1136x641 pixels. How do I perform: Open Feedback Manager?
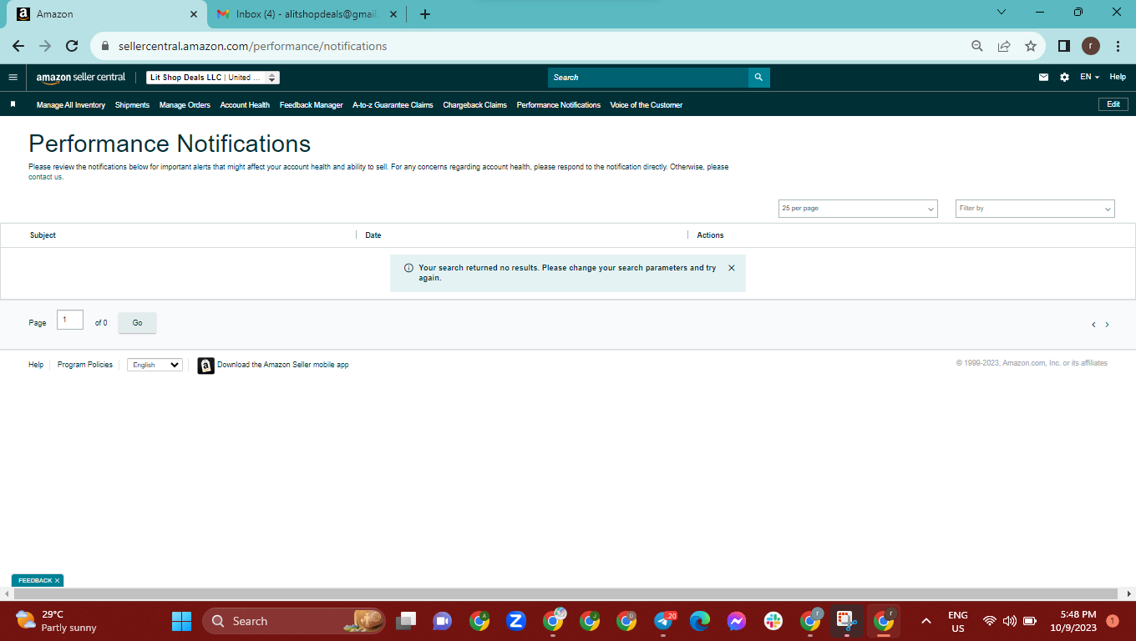[x=312, y=105]
